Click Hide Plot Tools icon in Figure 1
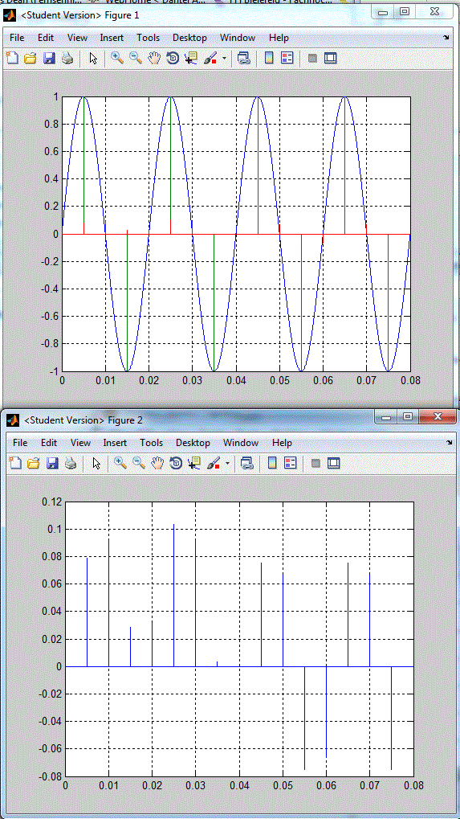Viewport: 460px width, 819px height. tap(312, 59)
